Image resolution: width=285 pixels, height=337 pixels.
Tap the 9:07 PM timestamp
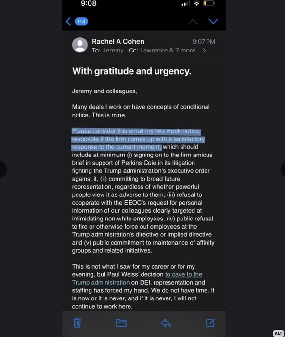pyautogui.click(x=204, y=42)
